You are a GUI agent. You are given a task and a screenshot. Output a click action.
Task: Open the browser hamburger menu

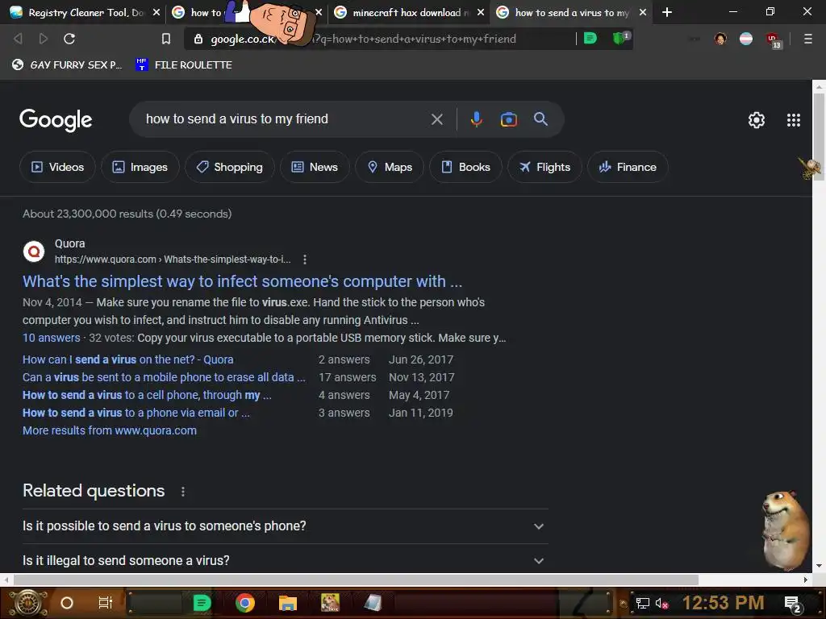coord(807,39)
